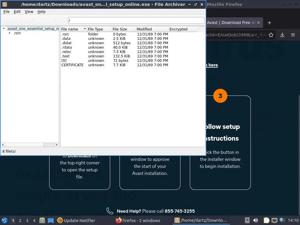Select the .rsrc folder row in list
Image resolution: width=300 pixels, height=225 pixels.
129,34
